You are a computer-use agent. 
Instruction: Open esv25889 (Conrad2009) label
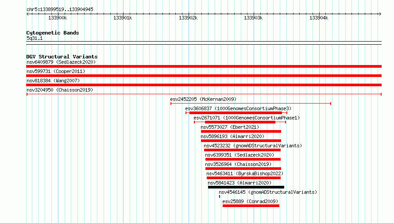(250, 201)
